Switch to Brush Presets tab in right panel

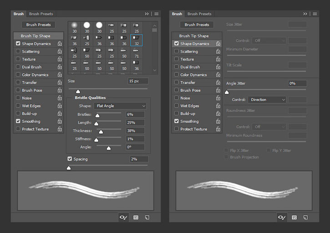pyautogui.click(x=199, y=14)
